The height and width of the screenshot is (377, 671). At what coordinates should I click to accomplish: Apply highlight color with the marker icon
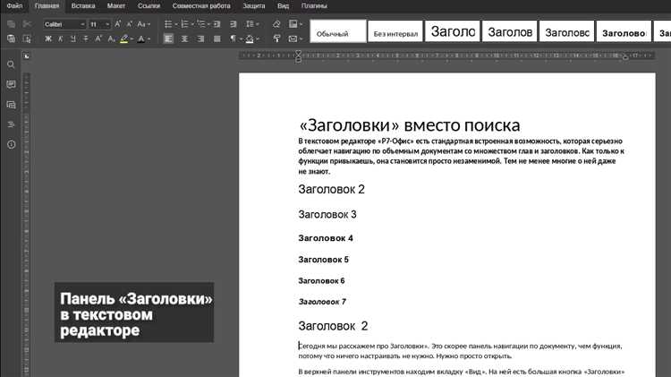tap(124, 39)
